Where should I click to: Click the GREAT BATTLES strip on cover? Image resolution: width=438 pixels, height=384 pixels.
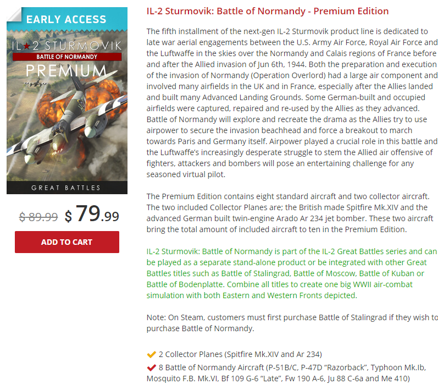66,188
